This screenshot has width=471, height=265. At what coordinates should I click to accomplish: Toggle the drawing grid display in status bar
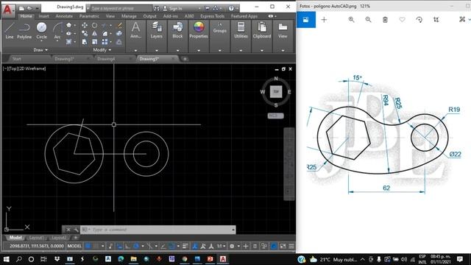click(88, 246)
